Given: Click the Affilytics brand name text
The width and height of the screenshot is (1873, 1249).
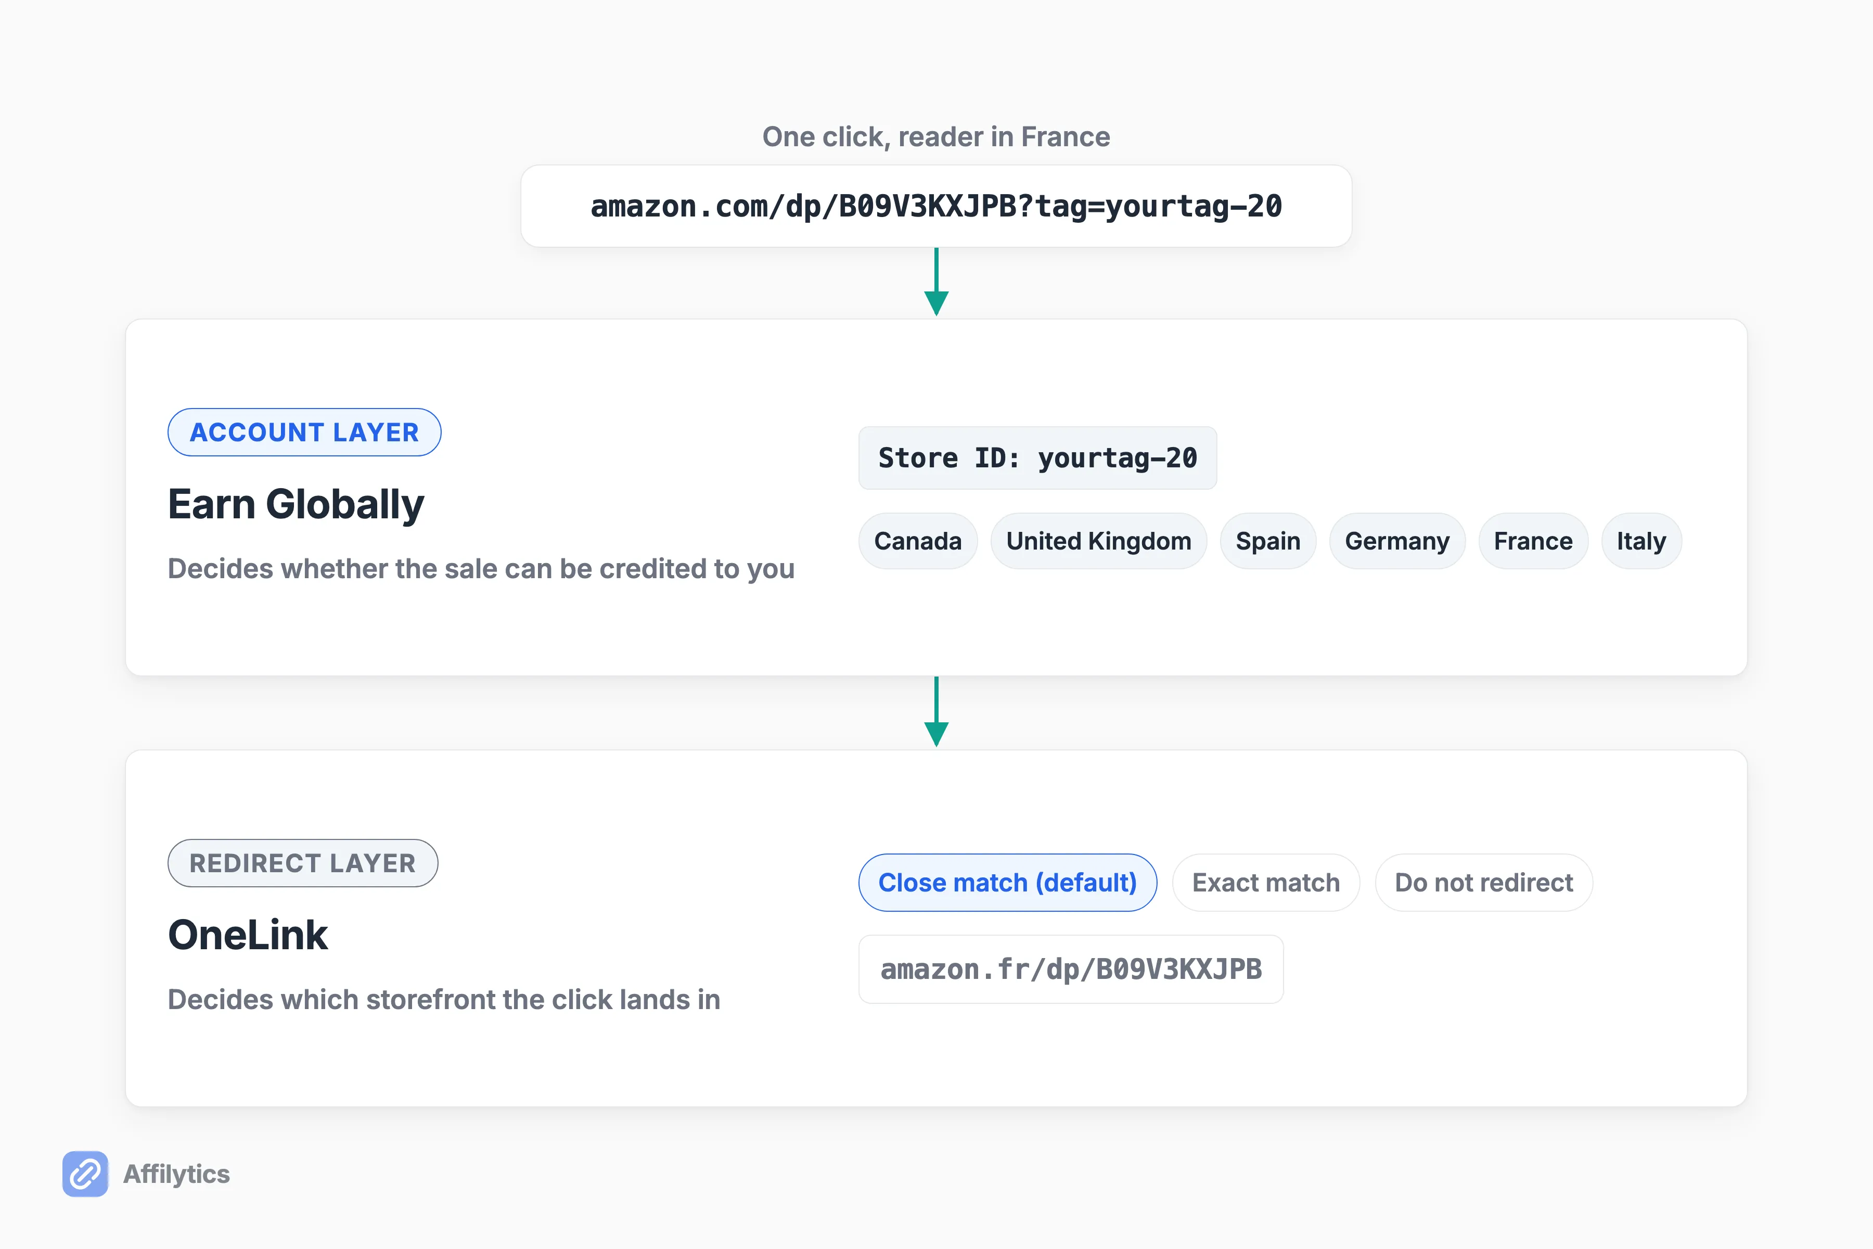Looking at the screenshot, I should point(176,1174).
